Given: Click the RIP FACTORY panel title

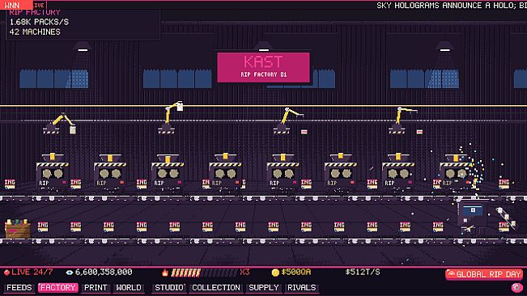Looking at the screenshot, I should [x=35, y=12].
